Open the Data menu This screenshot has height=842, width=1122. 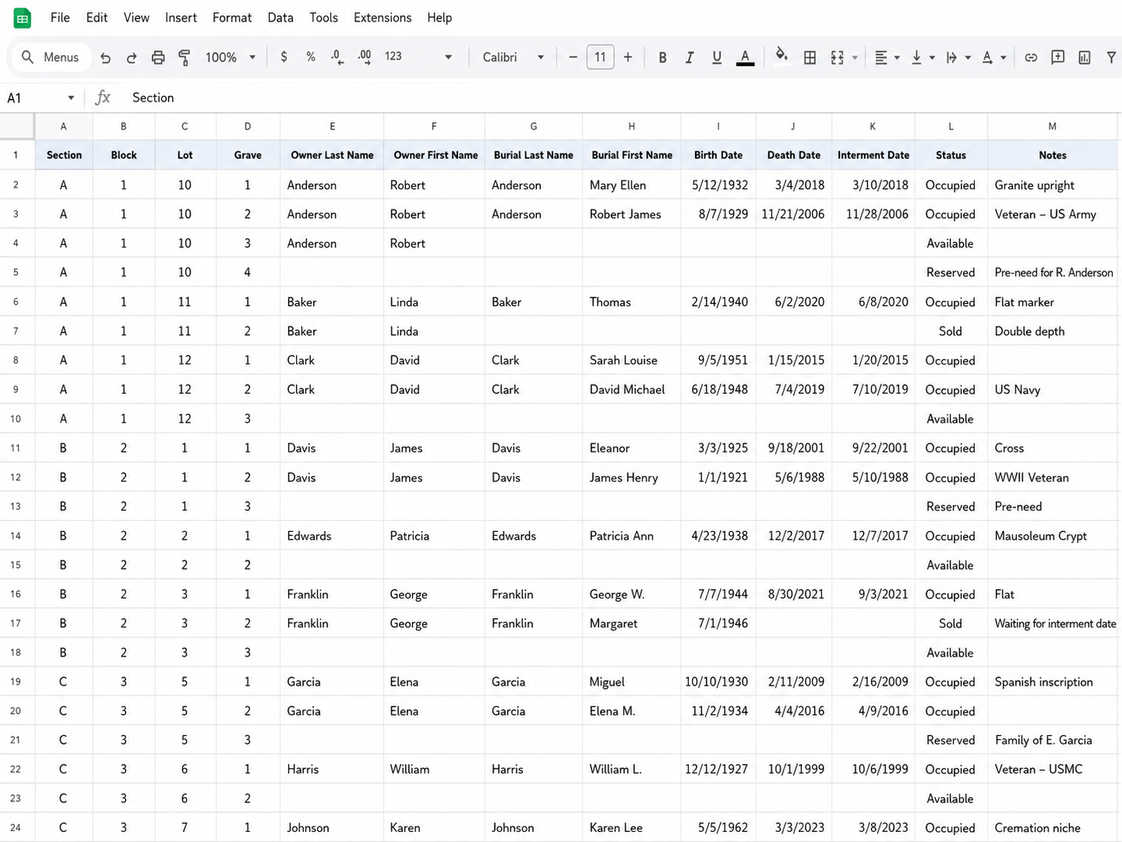pos(280,17)
